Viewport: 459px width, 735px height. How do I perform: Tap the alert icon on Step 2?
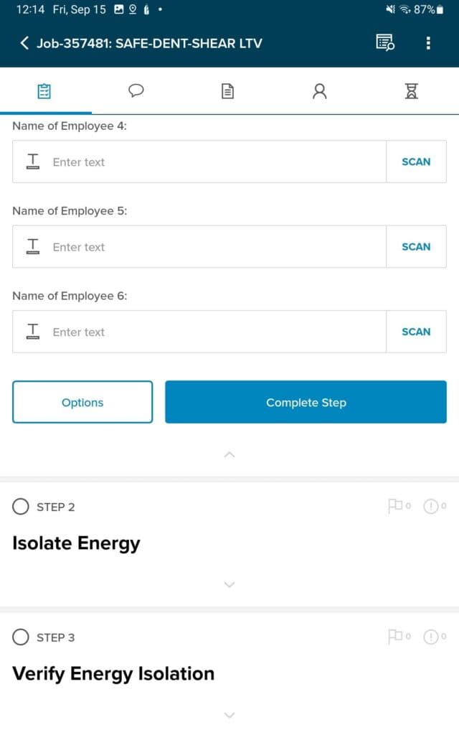coord(430,507)
